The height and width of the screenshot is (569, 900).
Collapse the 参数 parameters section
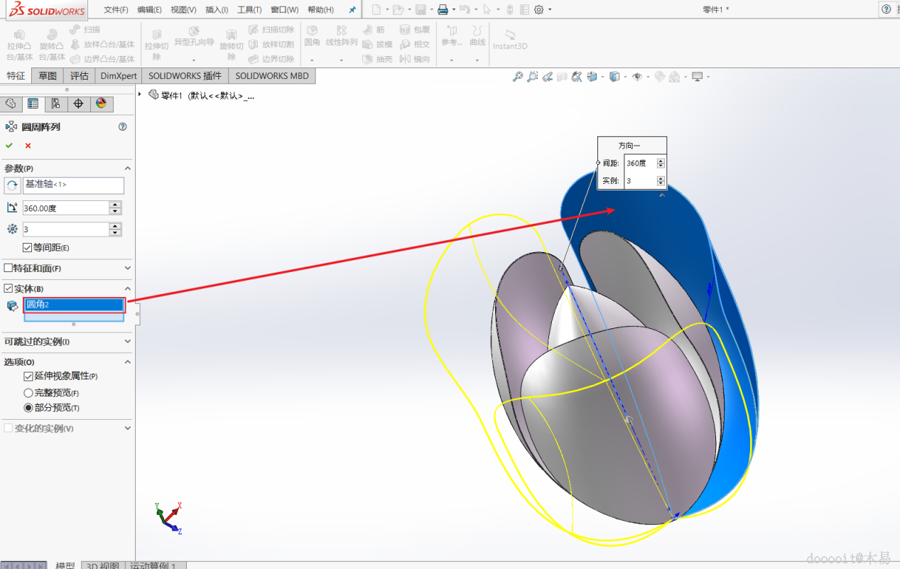(x=128, y=168)
